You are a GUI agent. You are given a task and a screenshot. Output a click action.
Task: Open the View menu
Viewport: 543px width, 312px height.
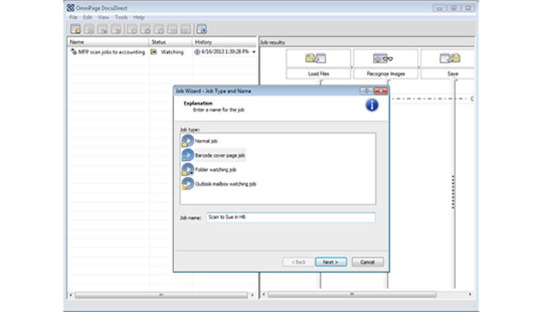pyautogui.click(x=103, y=17)
